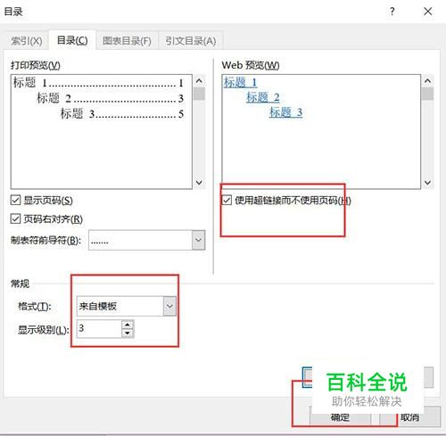
Task: Click the Web preview scroll-up arrow
Action: click(427, 81)
